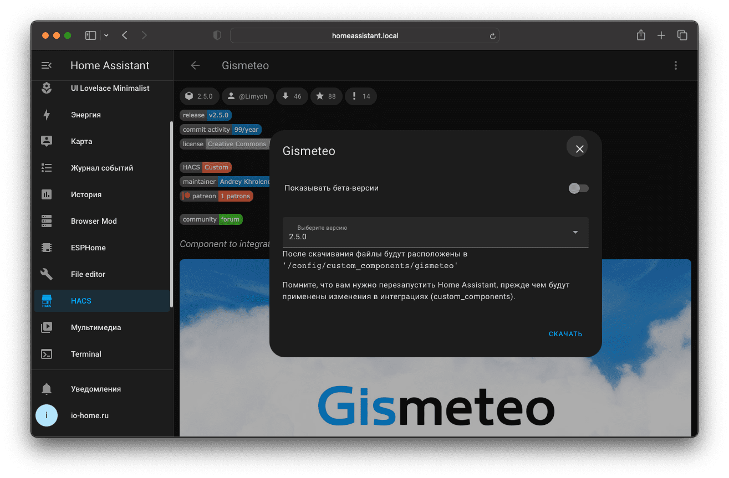Toggle the Safari sidebar
Viewport: 729px width, 478px height.
pyautogui.click(x=90, y=35)
